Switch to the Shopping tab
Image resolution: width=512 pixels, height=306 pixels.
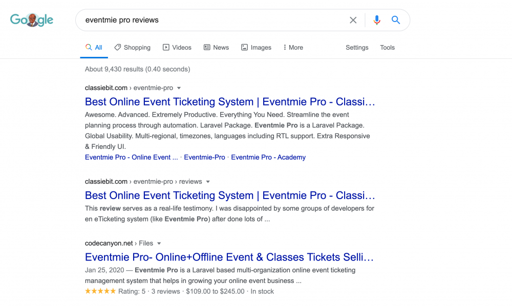pyautogui.click(x=132, y=48)
